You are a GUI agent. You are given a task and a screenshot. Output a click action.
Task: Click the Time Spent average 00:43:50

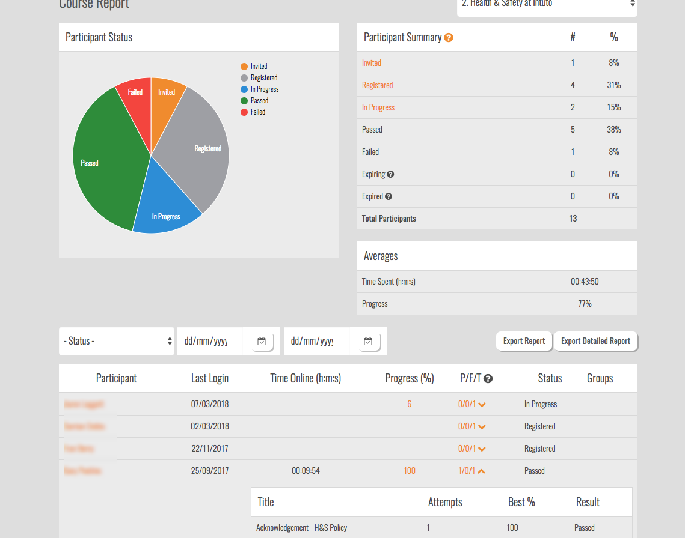pos(585,282)
